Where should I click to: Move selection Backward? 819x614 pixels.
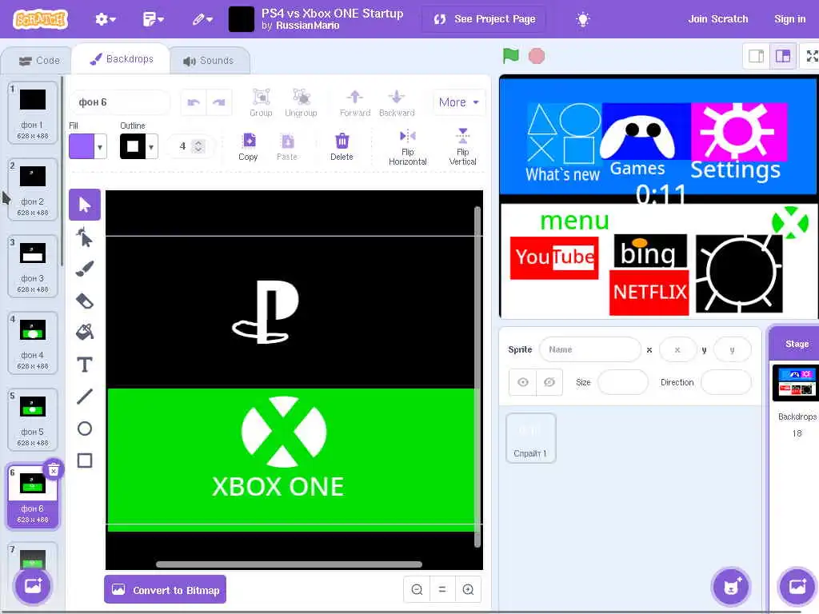(x=397, y=102)
